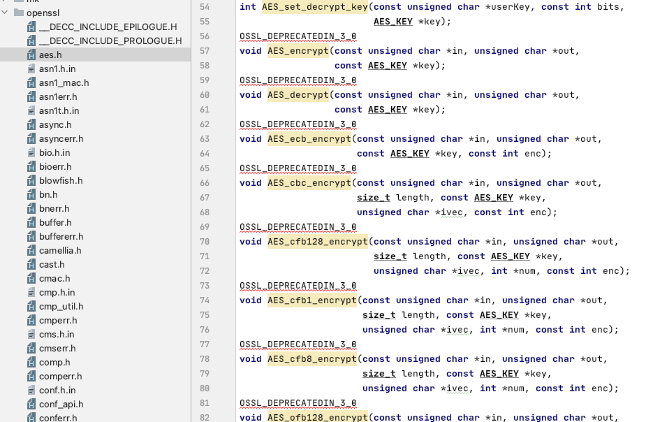Select bioerr.h in the file tree

tap(55, 166)
